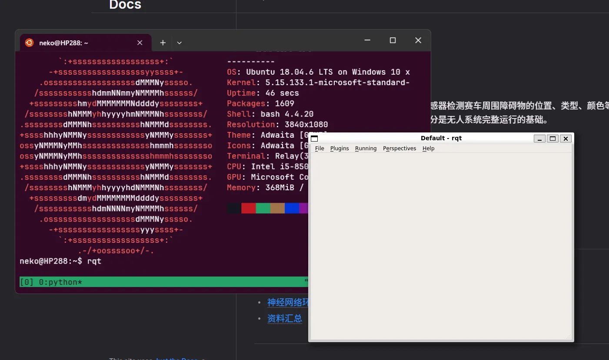Maximize the rqt window
609x360 pixels.
[x=552, y=138]
